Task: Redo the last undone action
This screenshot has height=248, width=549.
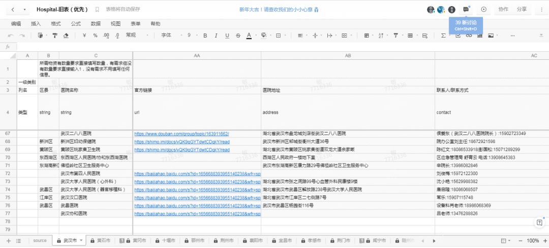Action: point(22,36)
